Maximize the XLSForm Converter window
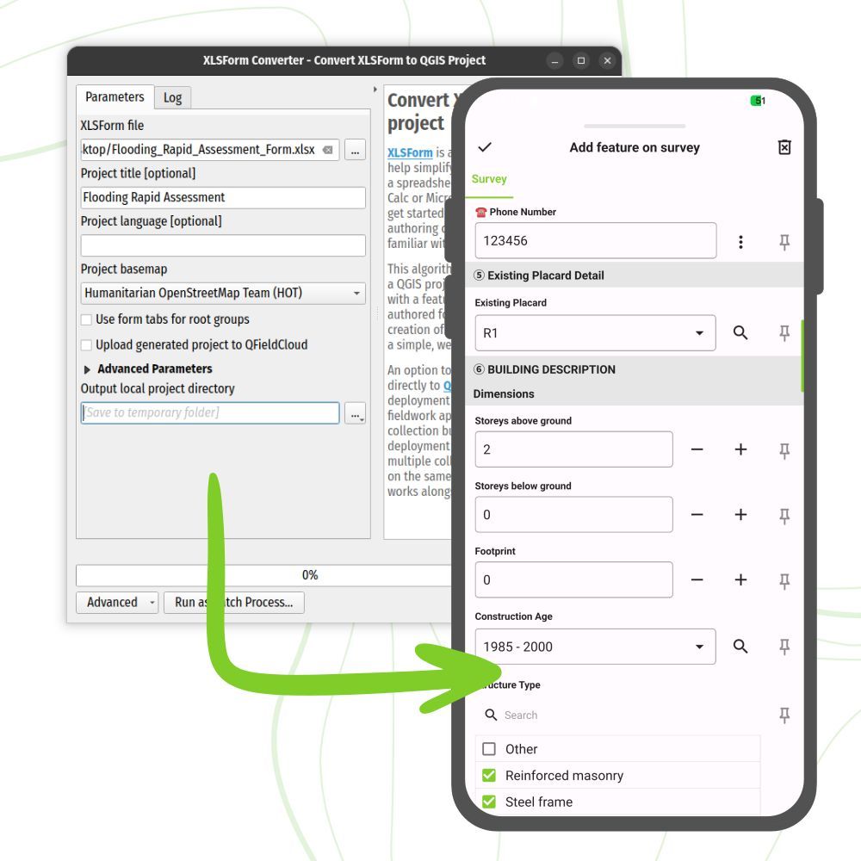 [x=581, y=60]
